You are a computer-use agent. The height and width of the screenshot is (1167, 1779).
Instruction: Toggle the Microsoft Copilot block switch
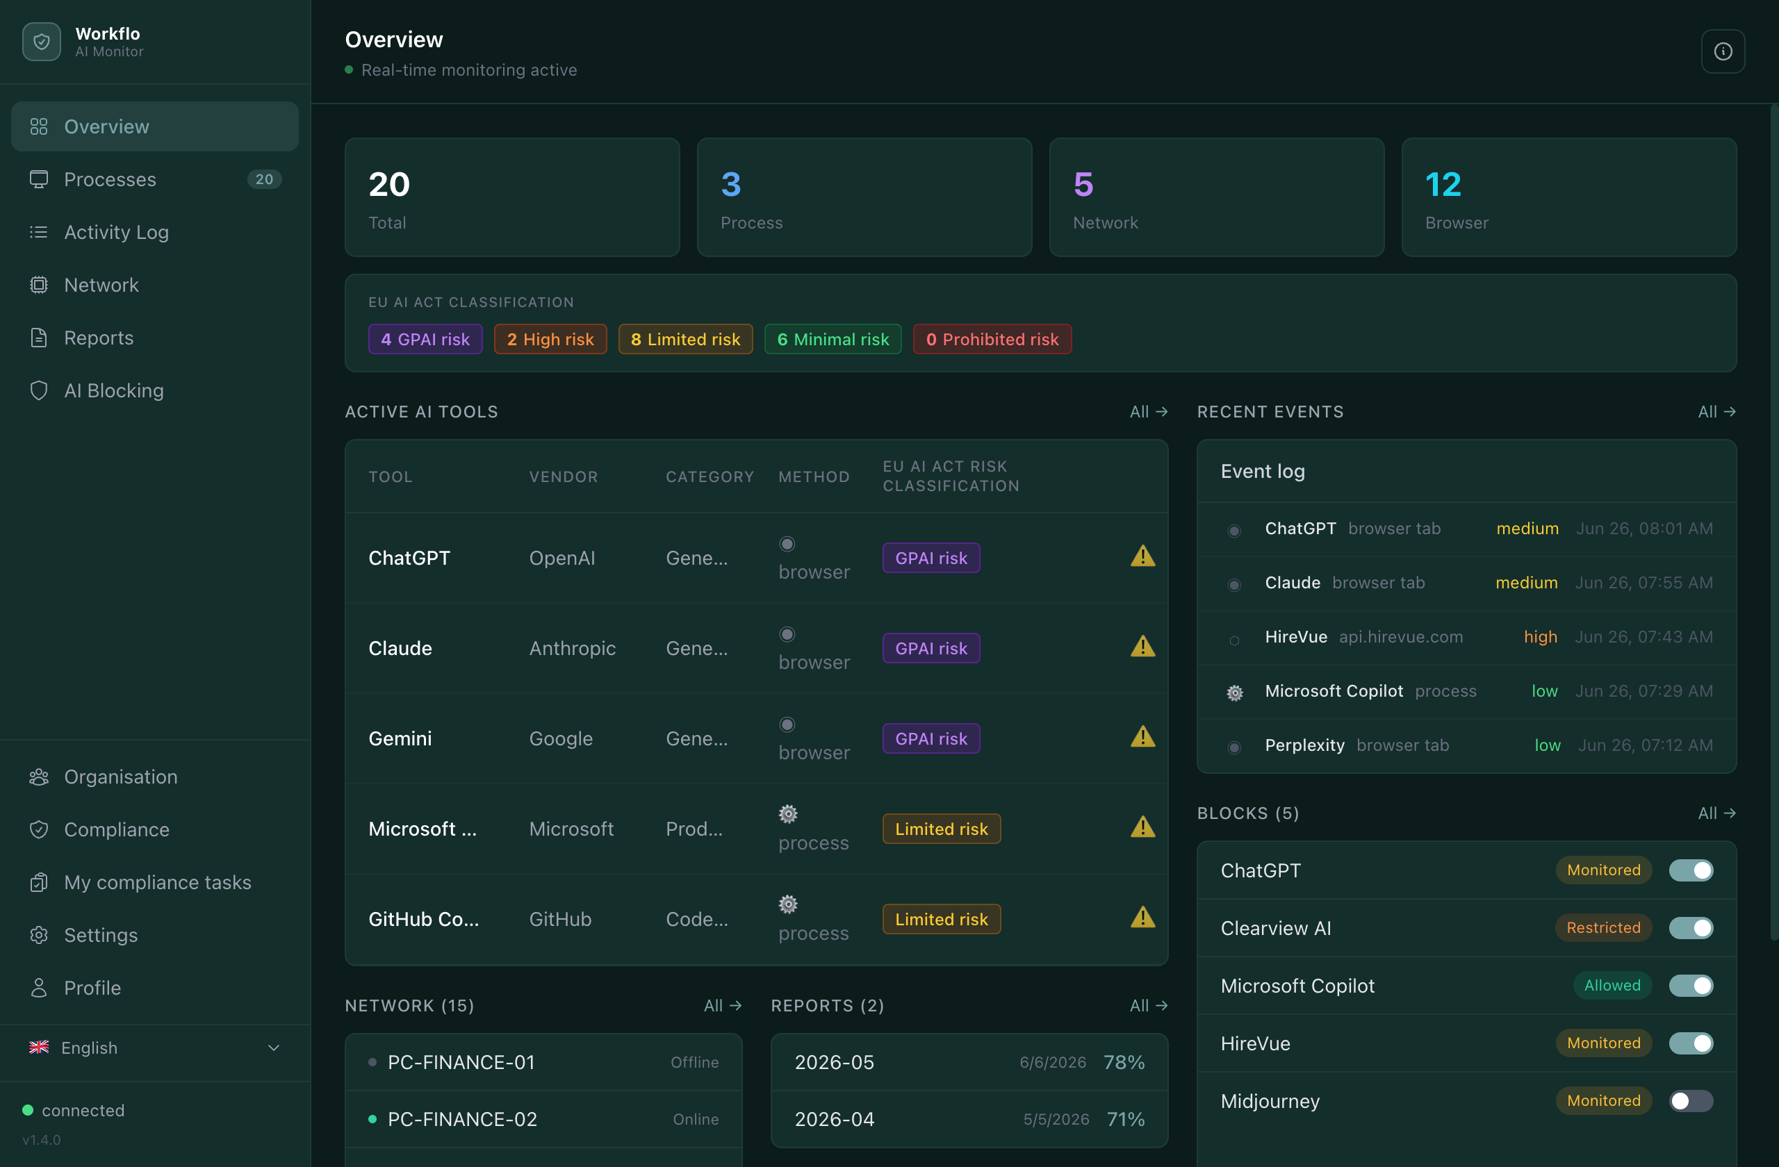[x=1691, y=986]
